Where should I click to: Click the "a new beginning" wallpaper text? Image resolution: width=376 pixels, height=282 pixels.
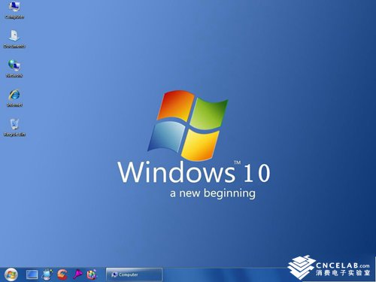click(x=213, y=193)
